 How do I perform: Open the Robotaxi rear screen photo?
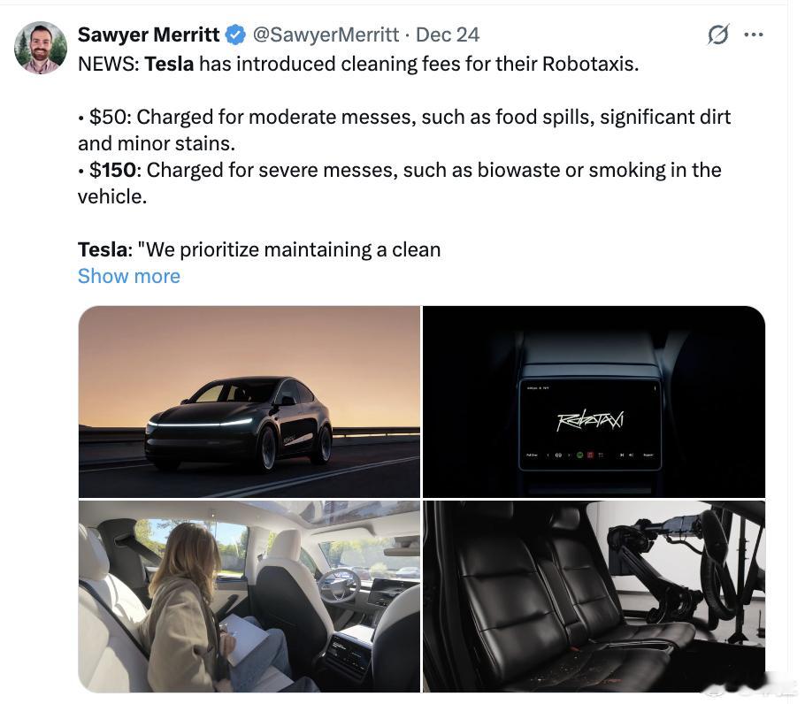(594, 402)
